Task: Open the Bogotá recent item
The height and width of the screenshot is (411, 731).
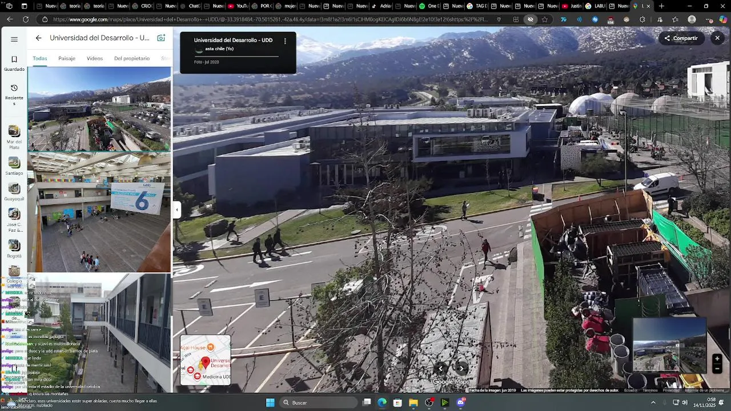Action: coord(14,249)
